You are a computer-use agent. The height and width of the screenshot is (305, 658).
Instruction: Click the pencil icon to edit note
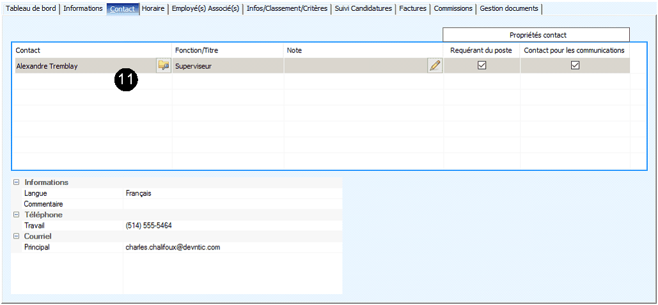click(x=435, y=65)
